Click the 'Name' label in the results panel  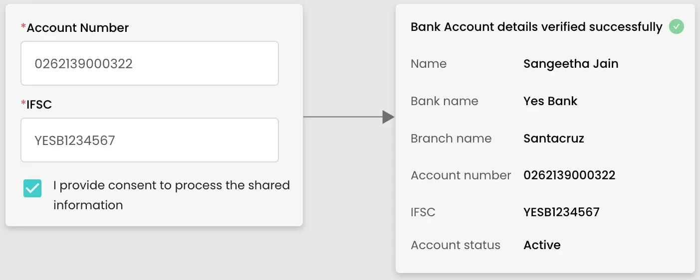[429, 64]
